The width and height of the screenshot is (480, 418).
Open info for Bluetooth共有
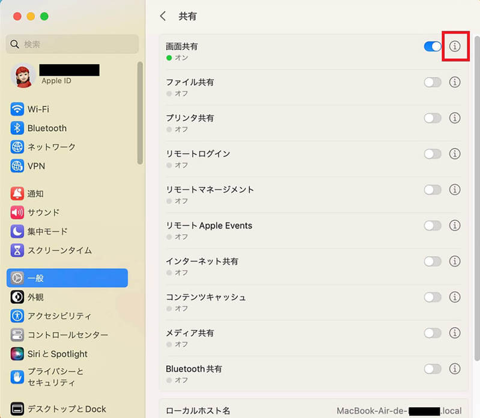click(455, 369)
